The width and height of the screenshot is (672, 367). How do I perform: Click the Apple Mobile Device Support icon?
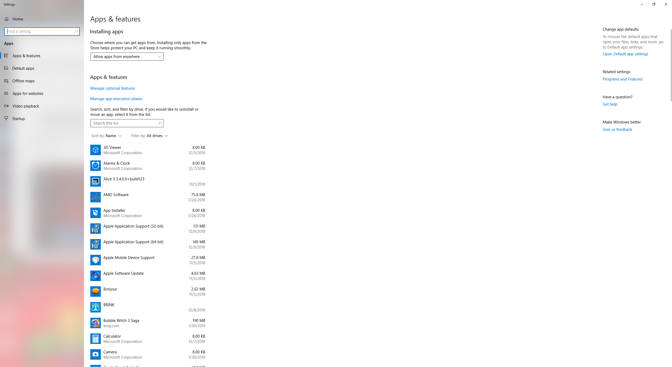click(95, 260)
